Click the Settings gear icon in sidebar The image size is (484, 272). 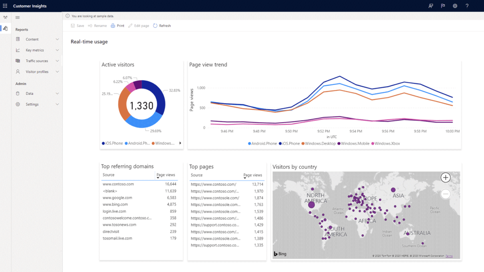[18, 104]
